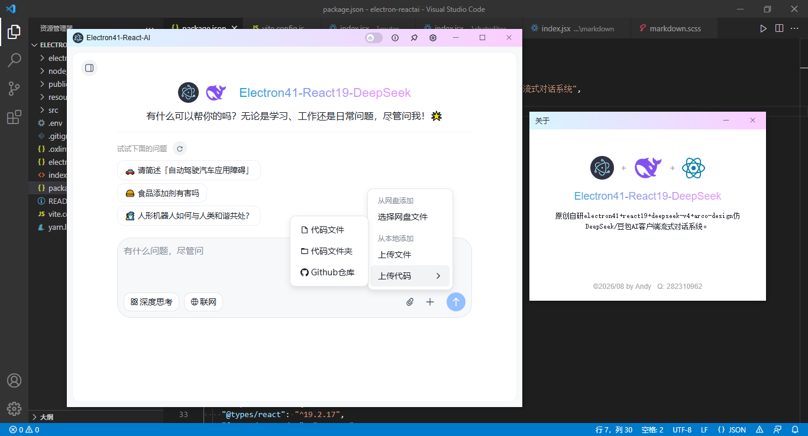Open settings gear in Electron41-React-AI title bar
The image size is (808, 436).
click(x=433, y=38)
